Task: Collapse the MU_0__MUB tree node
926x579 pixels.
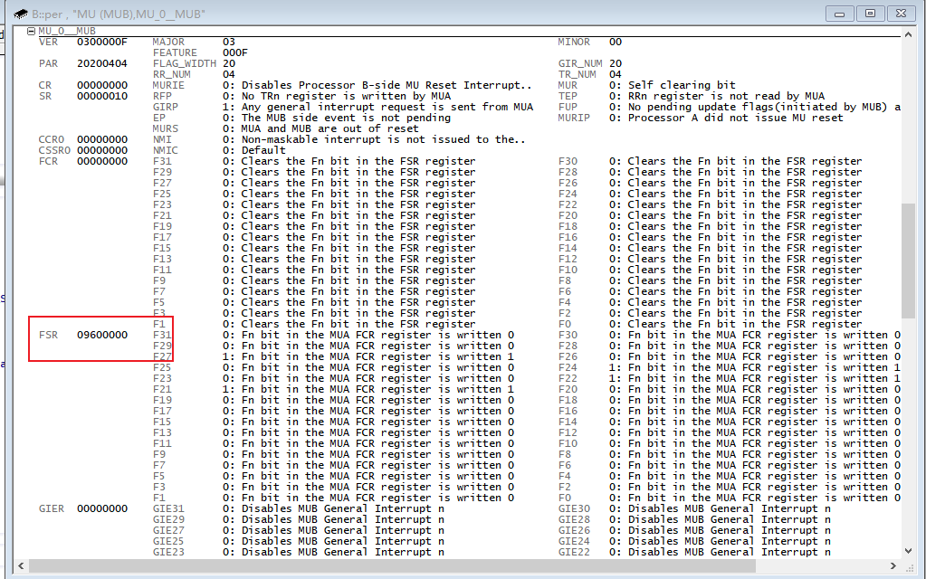Action: (32, 31)
